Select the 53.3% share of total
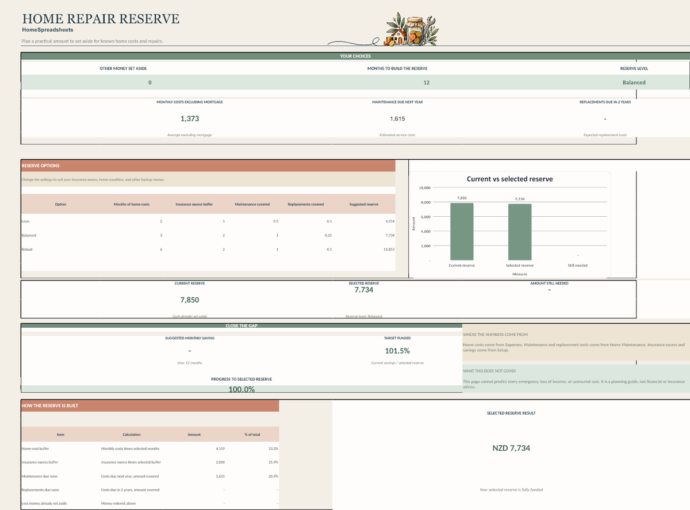Screen dimensions: 690x510 pyautogui.click(x=274, y=448)
